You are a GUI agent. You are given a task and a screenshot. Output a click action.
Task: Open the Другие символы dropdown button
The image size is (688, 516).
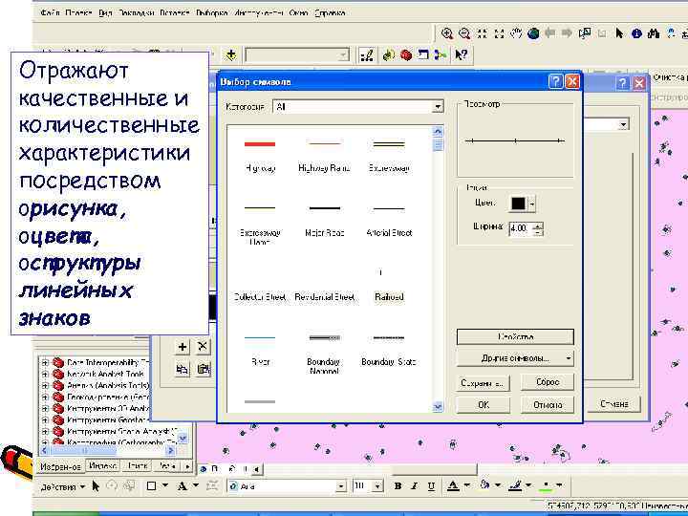[x=515, y=358]
